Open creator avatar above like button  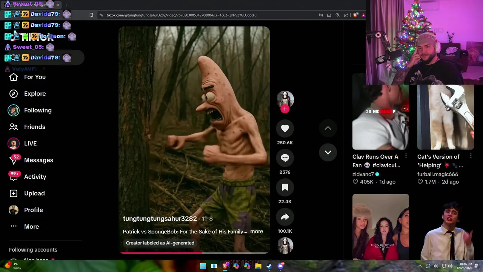(x=285, y=99)
